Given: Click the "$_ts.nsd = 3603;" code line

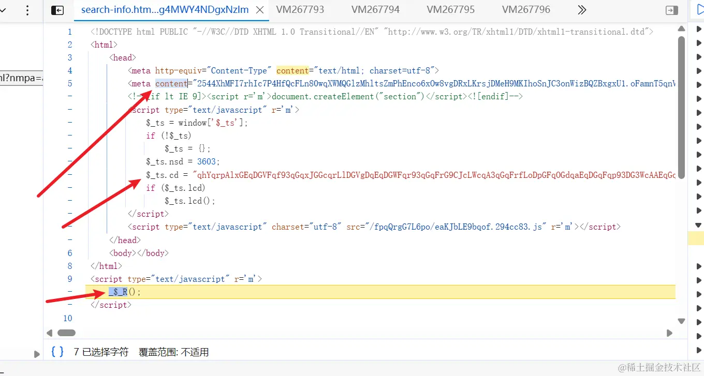Looking at the screenshot, I should [183, 162].
